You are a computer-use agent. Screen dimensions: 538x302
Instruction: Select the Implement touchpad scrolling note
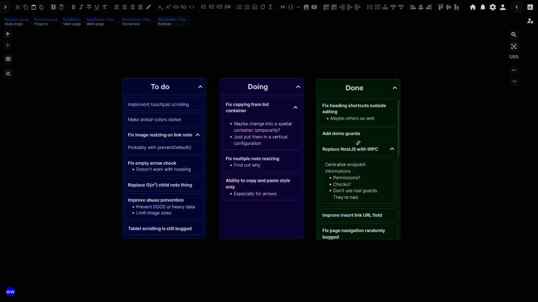(x=164, y=104)
